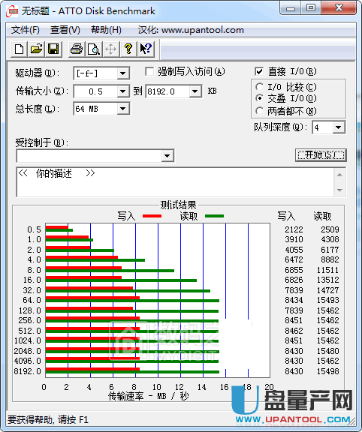The width and height of the screenshot is (362, 432).
Task: Maximize the ATTO Disk Benchmark window
Action: [x=311, y=8]
